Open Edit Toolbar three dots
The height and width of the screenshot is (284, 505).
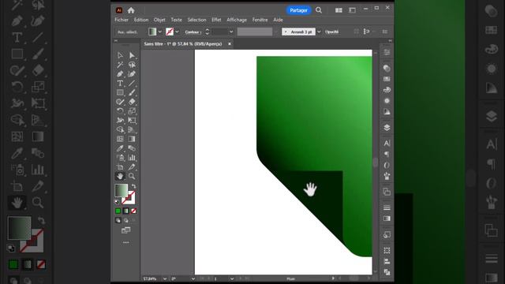(126, 242)
